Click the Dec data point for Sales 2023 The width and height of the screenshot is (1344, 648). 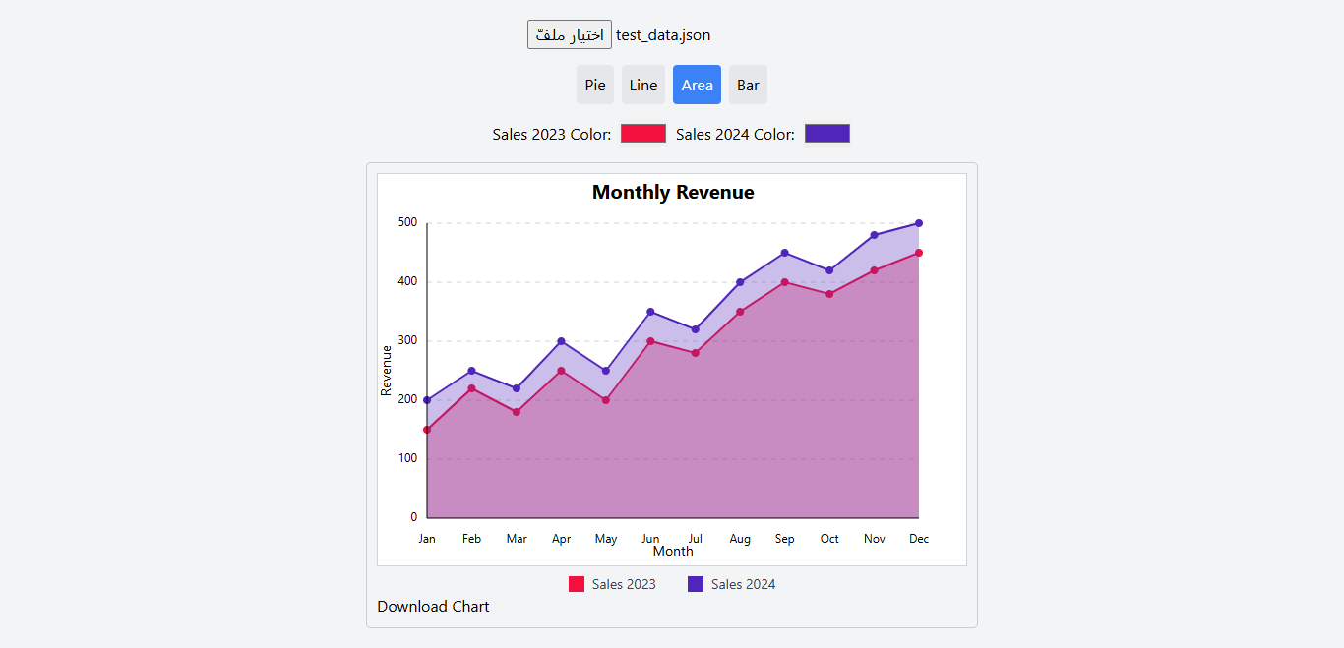coord(919,253)
